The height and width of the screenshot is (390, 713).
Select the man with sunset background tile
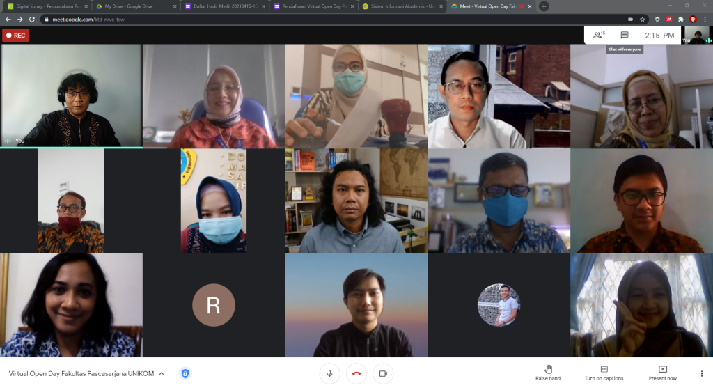tap(356, 305)
